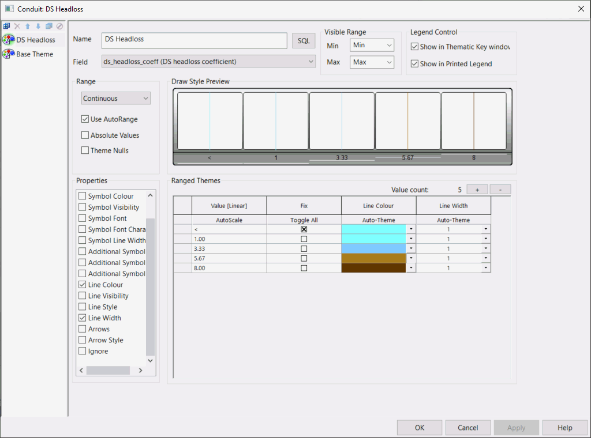The height and width of the screenshot is (438, 591).
Task: Open line width dropdown for 8.00 row
Action: 486,268
